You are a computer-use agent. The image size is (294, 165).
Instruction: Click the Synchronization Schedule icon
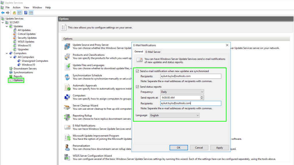tap(67, 77)
